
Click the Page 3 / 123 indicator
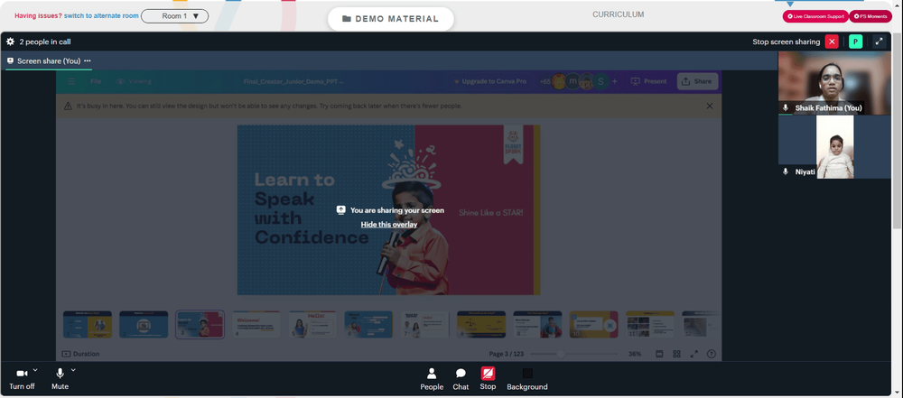tap(505, 354)
